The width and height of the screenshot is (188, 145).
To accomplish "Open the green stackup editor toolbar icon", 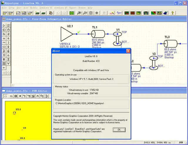I will tap(72, 13).
